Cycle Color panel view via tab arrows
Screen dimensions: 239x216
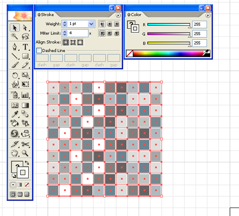(x=129, y=15)
